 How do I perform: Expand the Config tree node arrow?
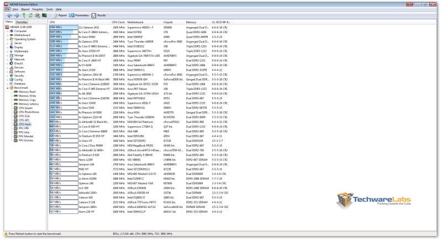(8, 79)
